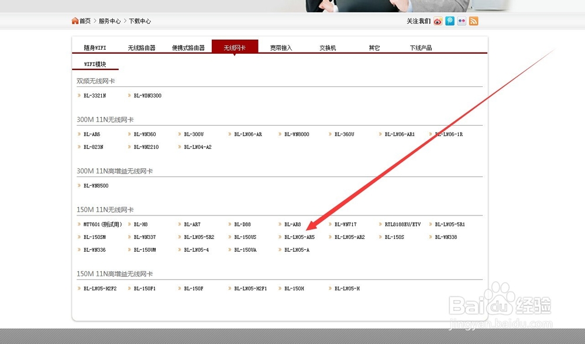Open the BL-LW05-AR5 product link
Screen dimensions: 585x344
click(x=300, y=237)
